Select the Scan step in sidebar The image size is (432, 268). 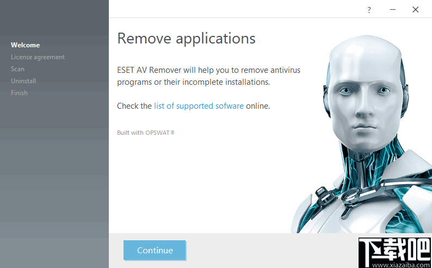[x=17, y=69]
